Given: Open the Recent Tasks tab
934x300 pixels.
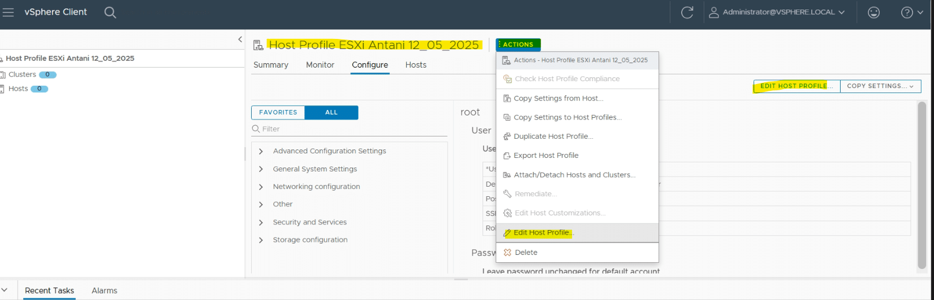Looking at the screenshot, I should tap(50, 290).
